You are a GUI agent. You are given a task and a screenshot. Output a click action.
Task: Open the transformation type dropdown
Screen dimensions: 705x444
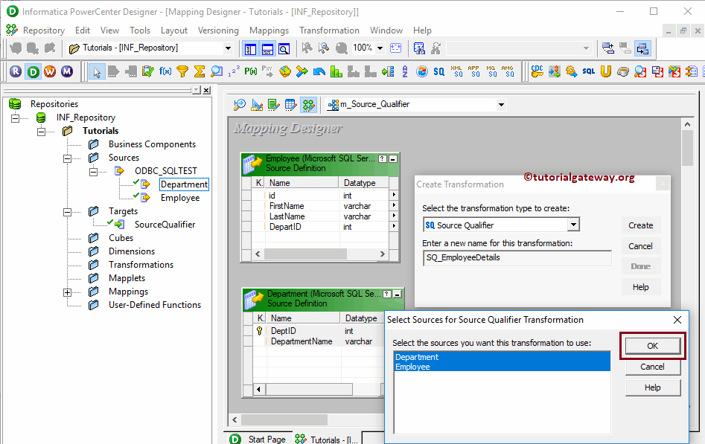tap(572, 225)
